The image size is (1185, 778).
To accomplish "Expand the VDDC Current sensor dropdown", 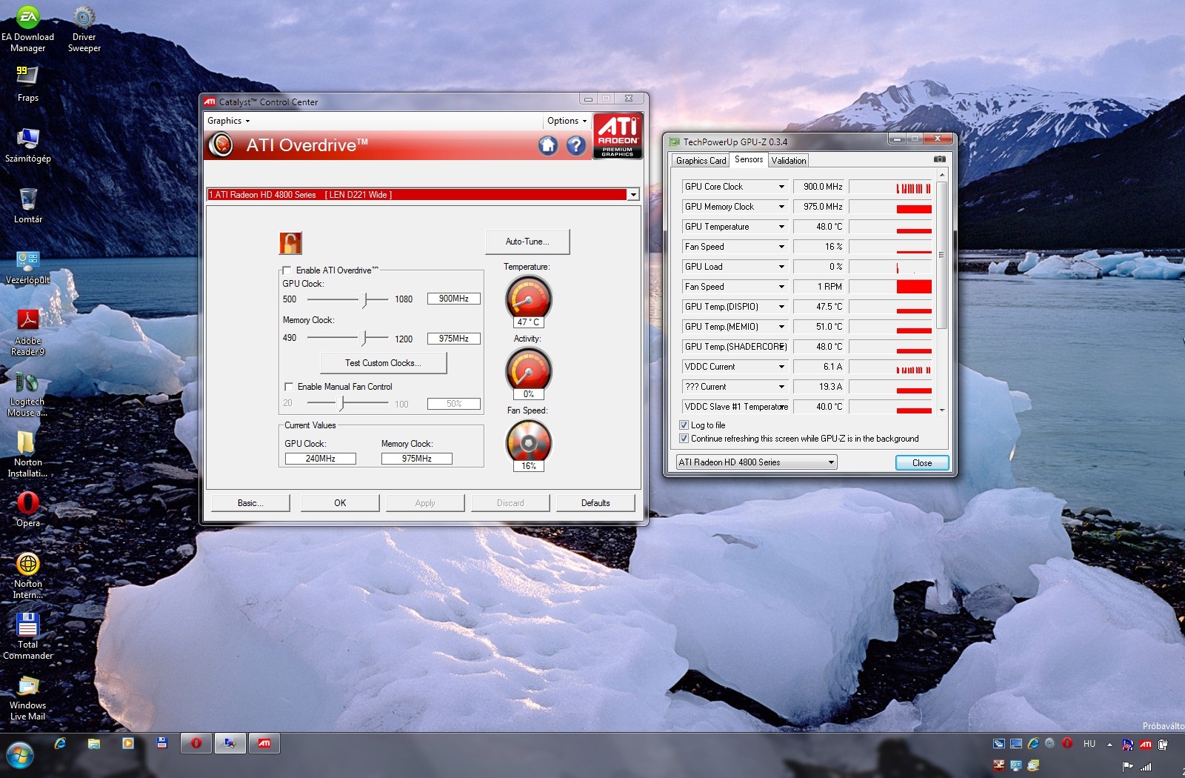I will [x=781, y=367].
